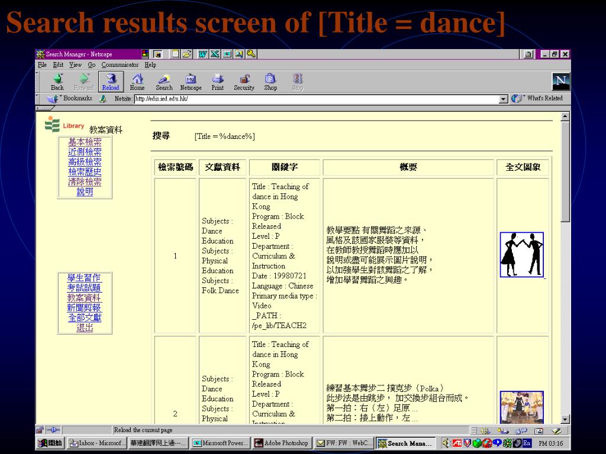Click Navigator icon in component bar
This screenshot has height=454, width=606.
pos(485,431)
